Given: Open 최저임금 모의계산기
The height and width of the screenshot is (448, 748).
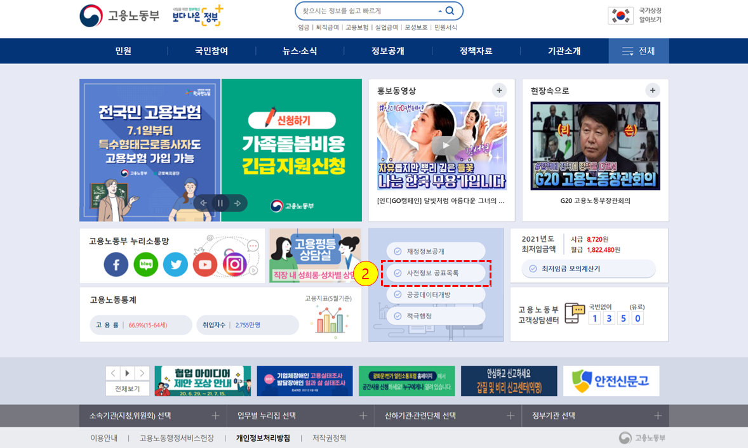Looking at the screenshot, I should (x=588, y=269).
